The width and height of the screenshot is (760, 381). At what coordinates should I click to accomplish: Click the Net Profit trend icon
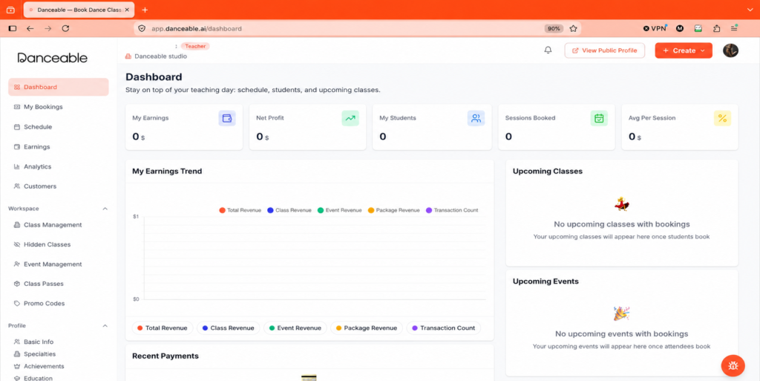tap(350, 118)
